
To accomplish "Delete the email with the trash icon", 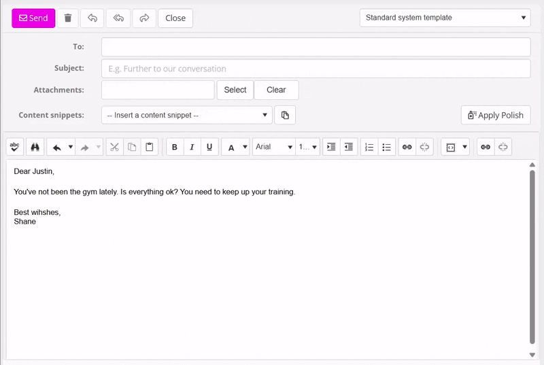I will coord(68,18).
